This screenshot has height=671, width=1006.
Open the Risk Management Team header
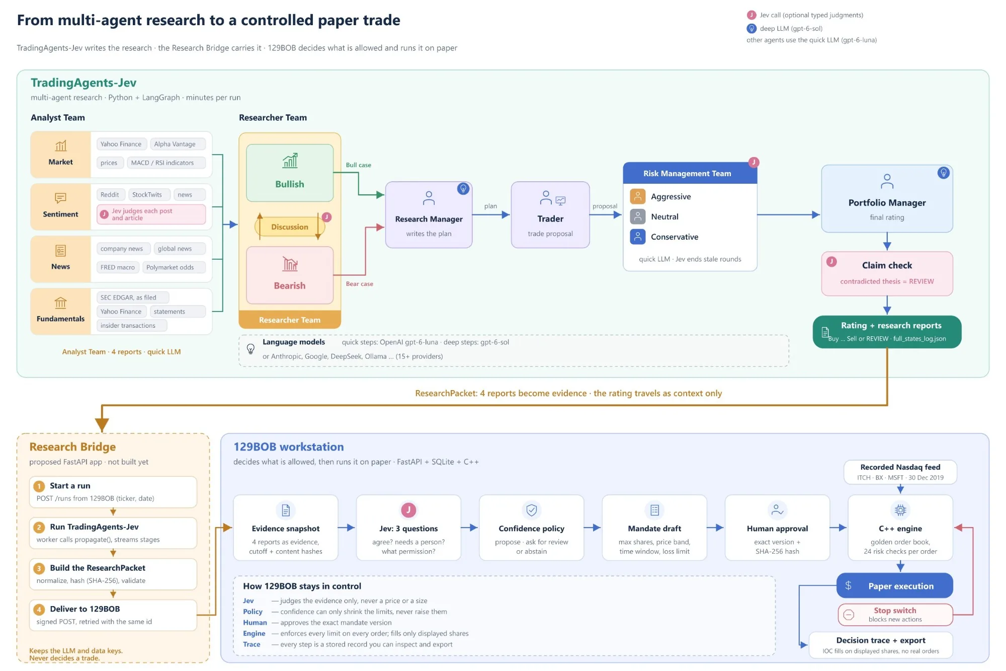point(690,173)
